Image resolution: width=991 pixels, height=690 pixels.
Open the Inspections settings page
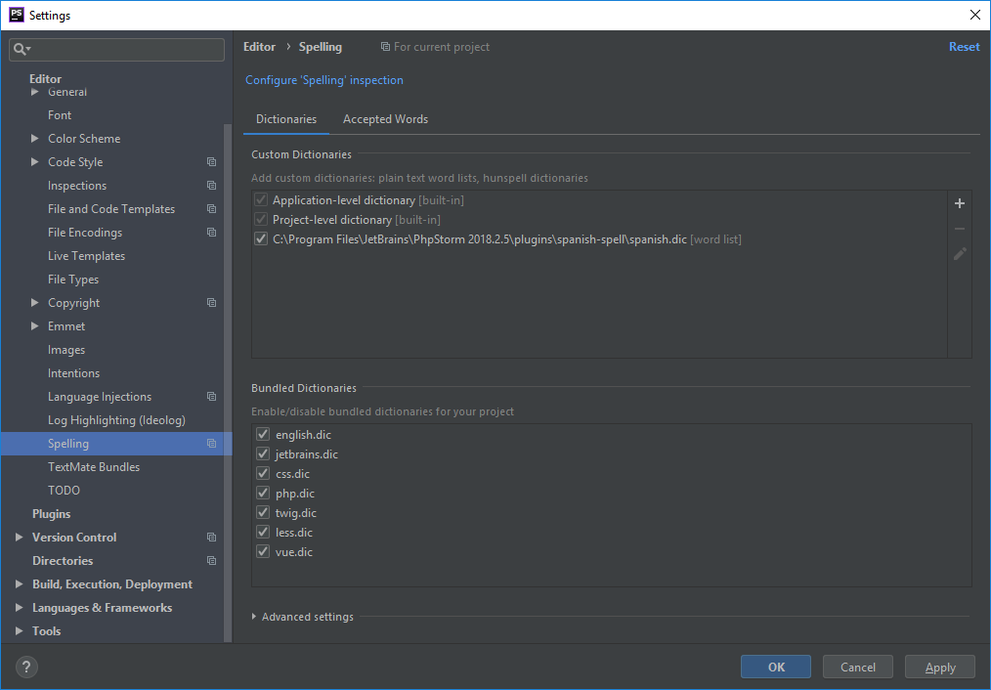coord(77,185)
